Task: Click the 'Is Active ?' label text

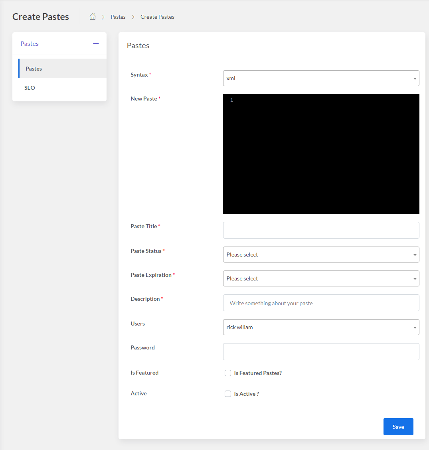Action: coord(246,394)
